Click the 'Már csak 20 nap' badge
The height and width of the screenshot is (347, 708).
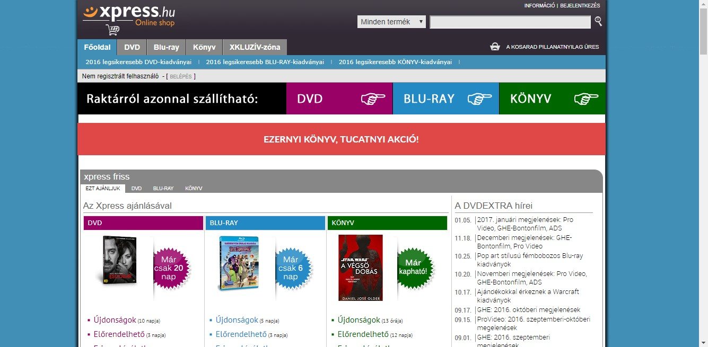coord(171,269)
